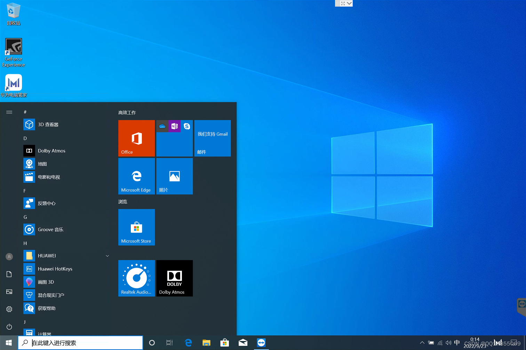Screen dimensions: 526x350
Task: Open Documents from the Start sidebar
Action: [x=9, y=274]
